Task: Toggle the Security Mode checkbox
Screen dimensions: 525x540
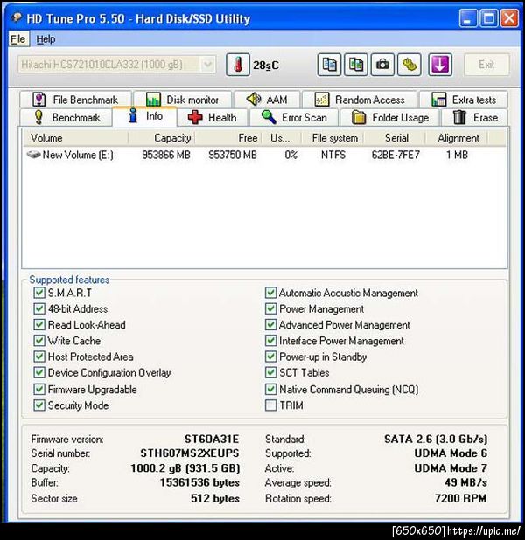Action: pos(39,405)
